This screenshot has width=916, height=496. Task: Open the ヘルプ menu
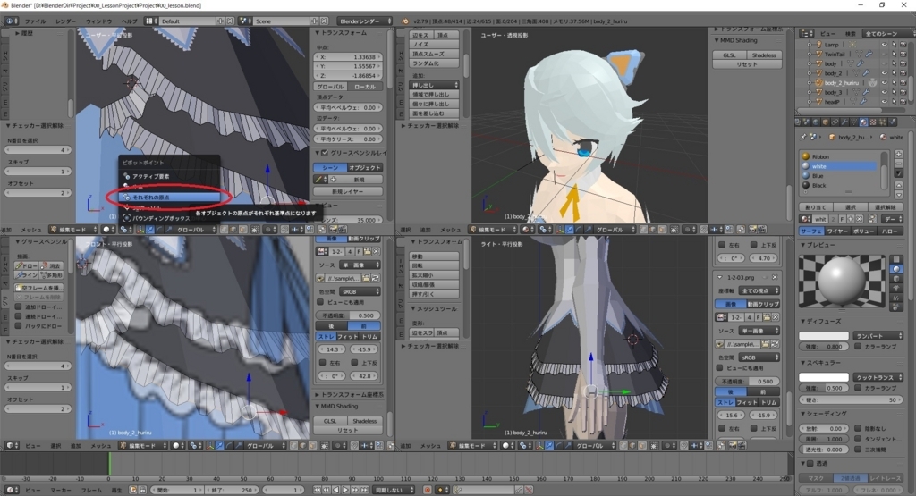[129, 21]
